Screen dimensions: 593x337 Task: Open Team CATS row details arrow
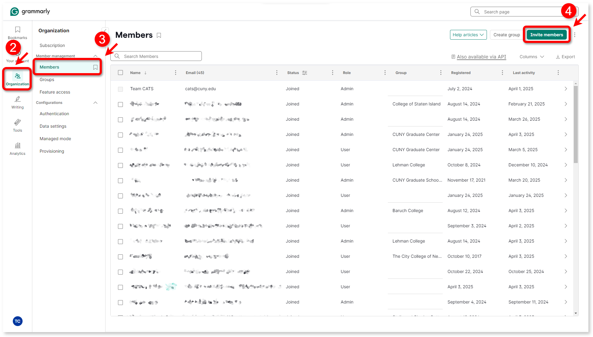click(x=566, y=89)
